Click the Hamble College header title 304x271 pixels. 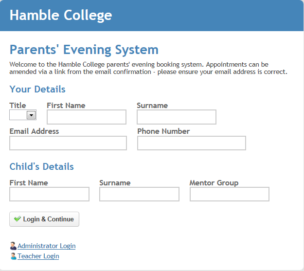tap(61, 15)
